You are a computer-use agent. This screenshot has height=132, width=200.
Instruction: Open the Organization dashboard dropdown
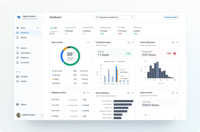tap(115, 17)
